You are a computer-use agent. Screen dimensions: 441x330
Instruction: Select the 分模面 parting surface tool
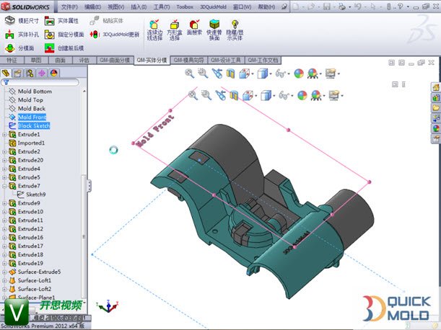pos(9,48)
